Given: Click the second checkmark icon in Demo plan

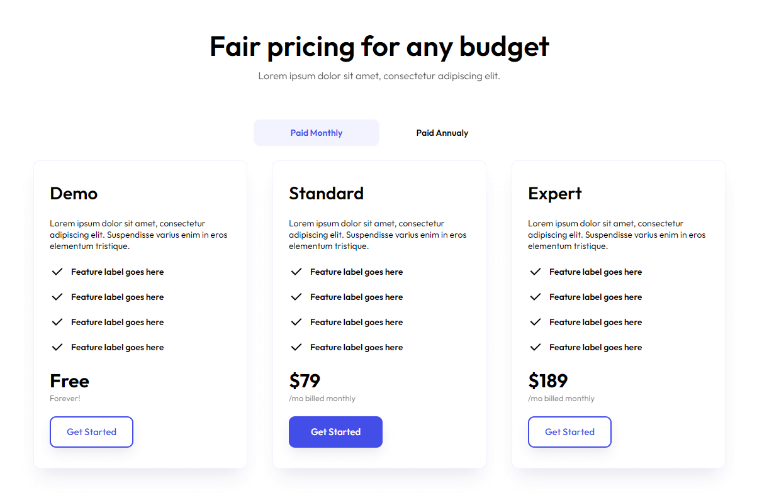Looking at the screenshot, I should point(57,296).
